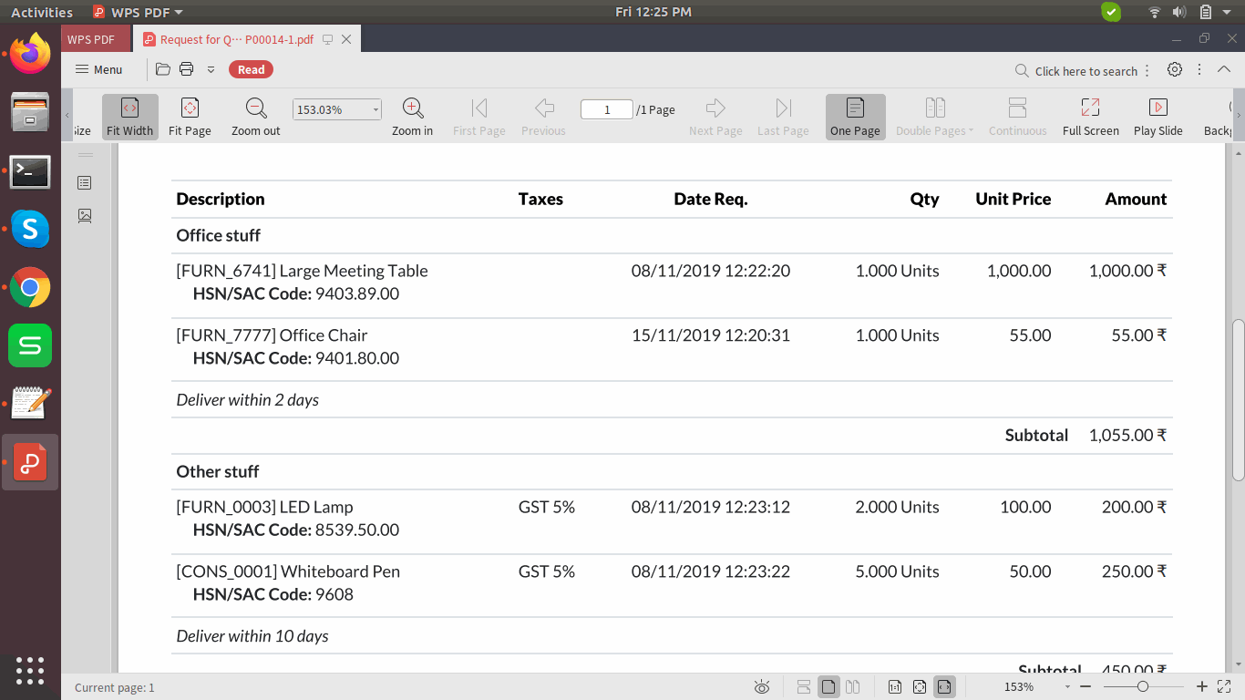Enter Full Screen view
The image size is (1245, 700).
pyautogui.click(x=1090, y=117)
